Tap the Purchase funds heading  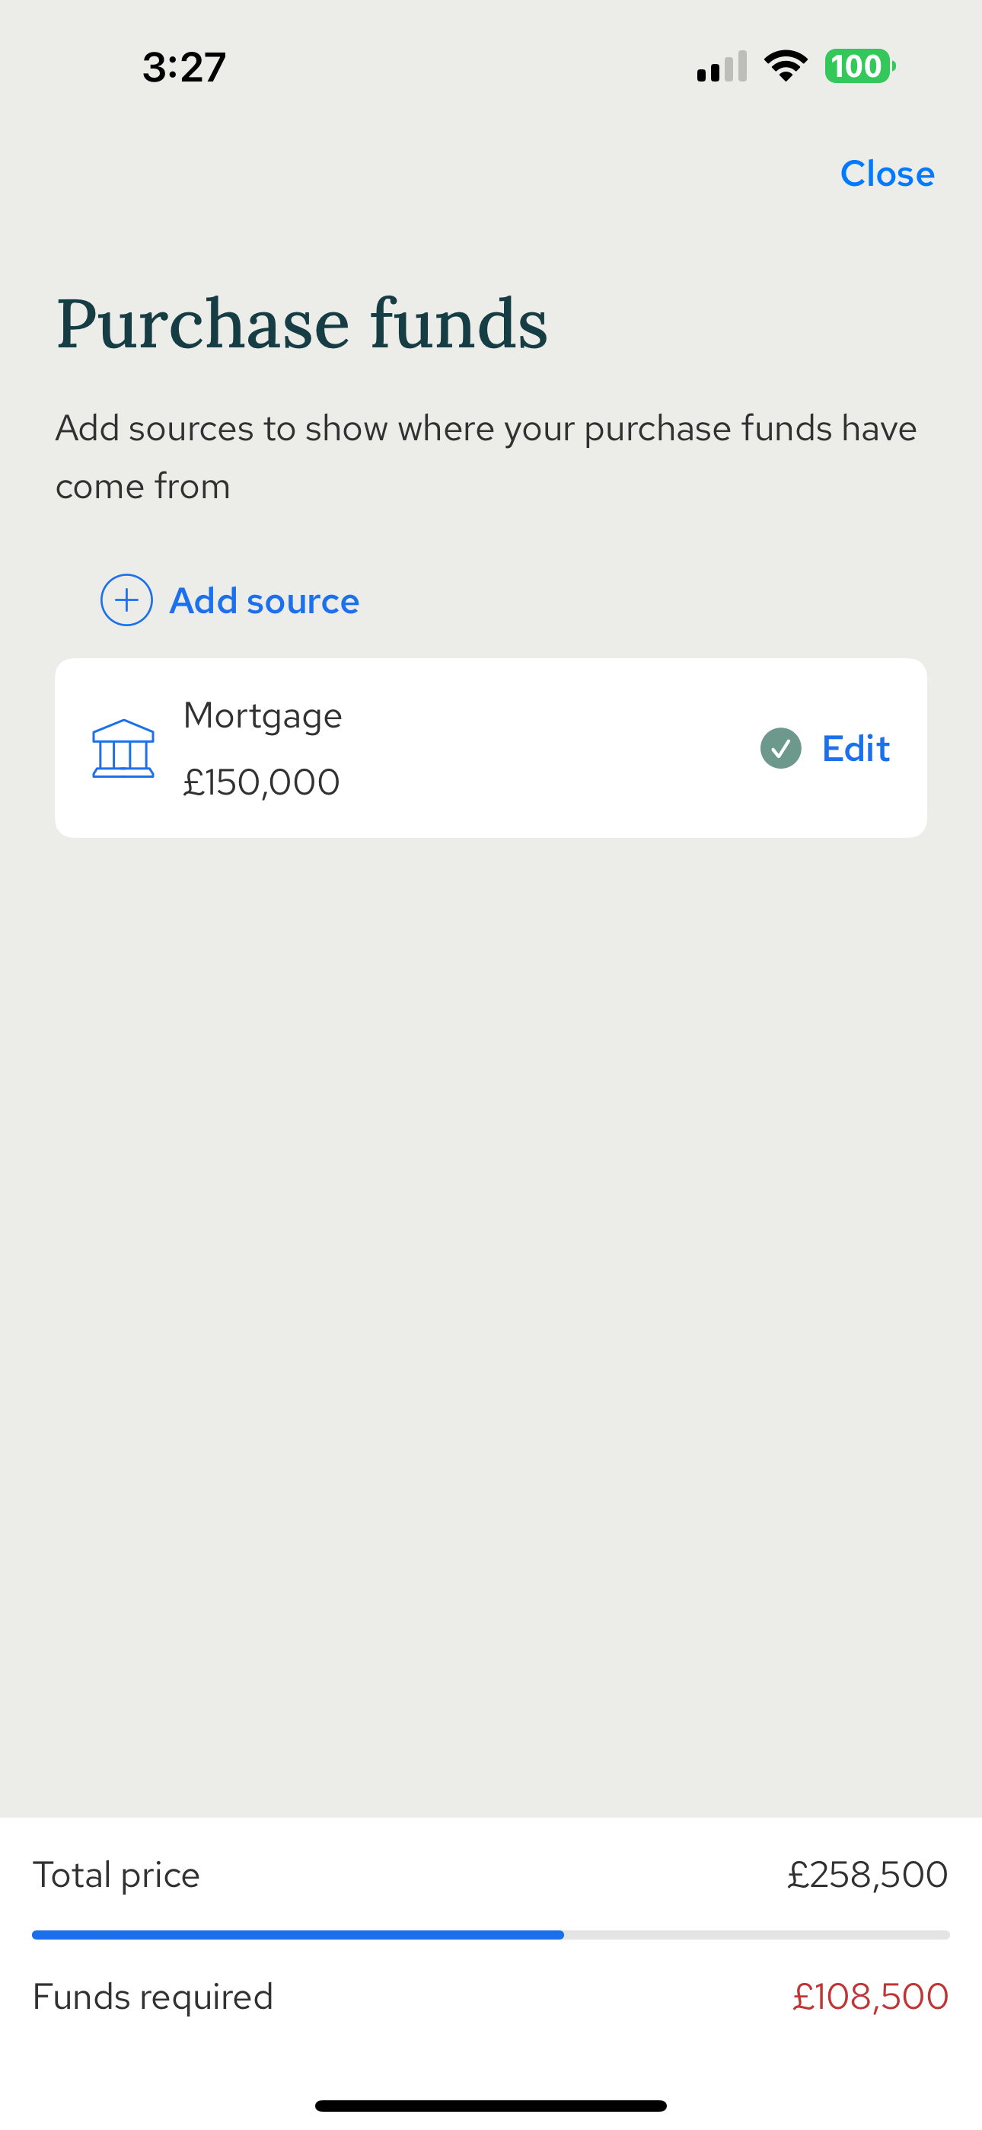point(301,323)
